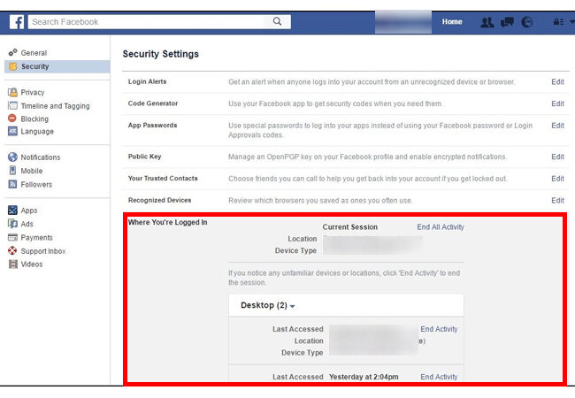The height and width of the screenshot is (398, 575).
Task: Open the Messages icon
Action: [x=507, y=22]
